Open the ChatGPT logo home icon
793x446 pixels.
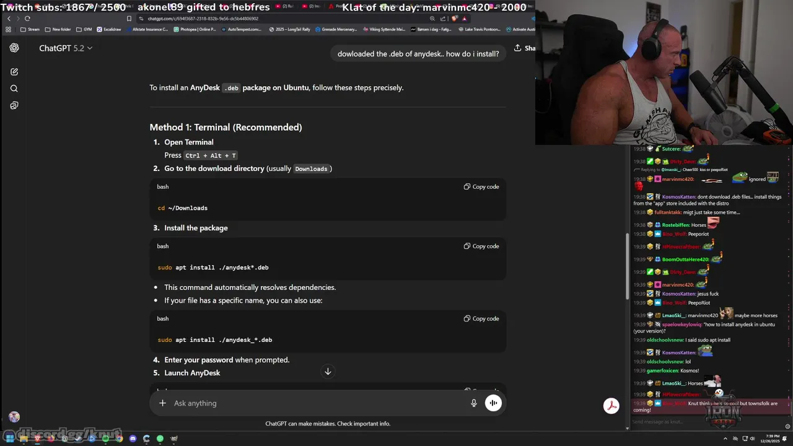click(14, 48)
